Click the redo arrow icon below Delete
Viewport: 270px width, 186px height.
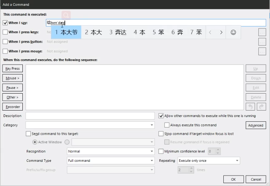coord(261,107)
